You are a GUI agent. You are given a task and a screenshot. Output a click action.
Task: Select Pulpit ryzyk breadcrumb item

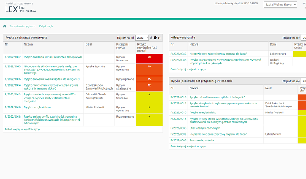click(46, 26)
